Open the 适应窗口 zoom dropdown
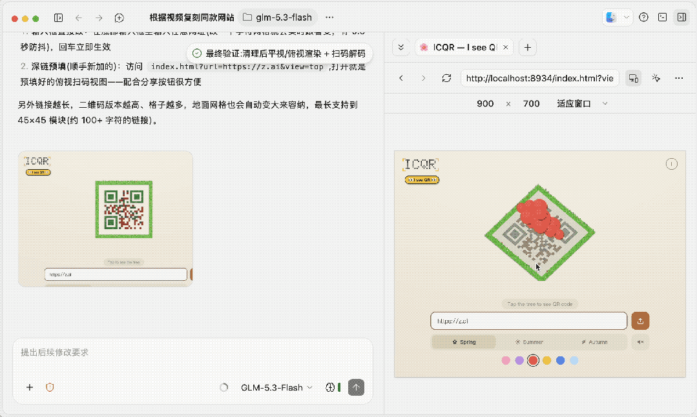Screen dimensions: 697x417 click(x=582, y=103)
